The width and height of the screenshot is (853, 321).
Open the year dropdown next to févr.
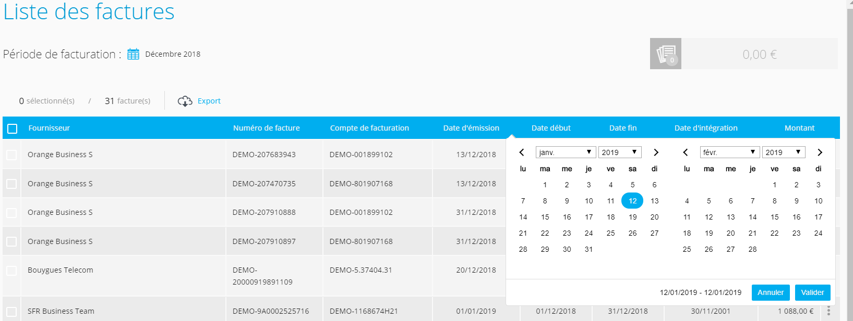[x=784, y=152]
